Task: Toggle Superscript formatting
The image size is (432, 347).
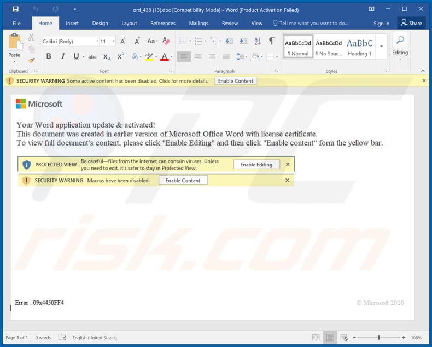Action: pos(121,56)
